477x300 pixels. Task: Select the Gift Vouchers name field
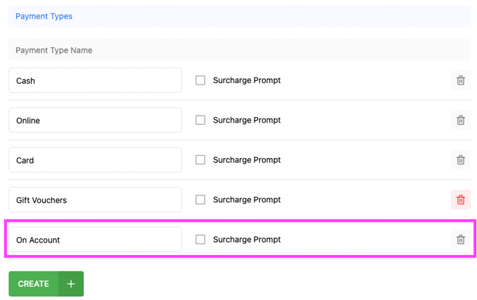95,200
